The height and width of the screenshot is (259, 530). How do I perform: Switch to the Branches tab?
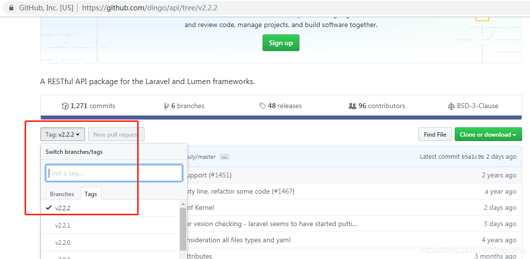point(62,194)
